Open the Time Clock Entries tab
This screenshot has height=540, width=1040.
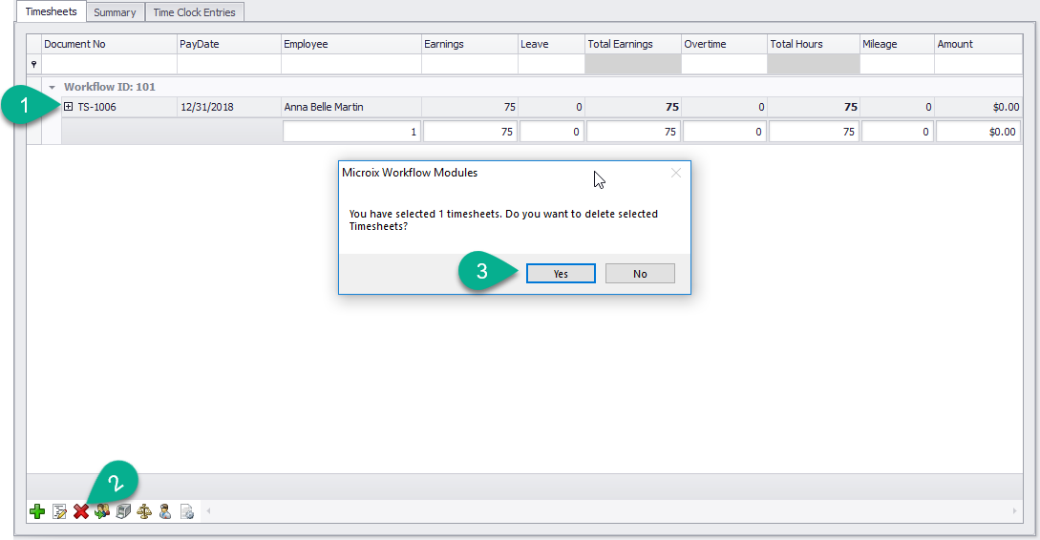[x=194, y=12]
